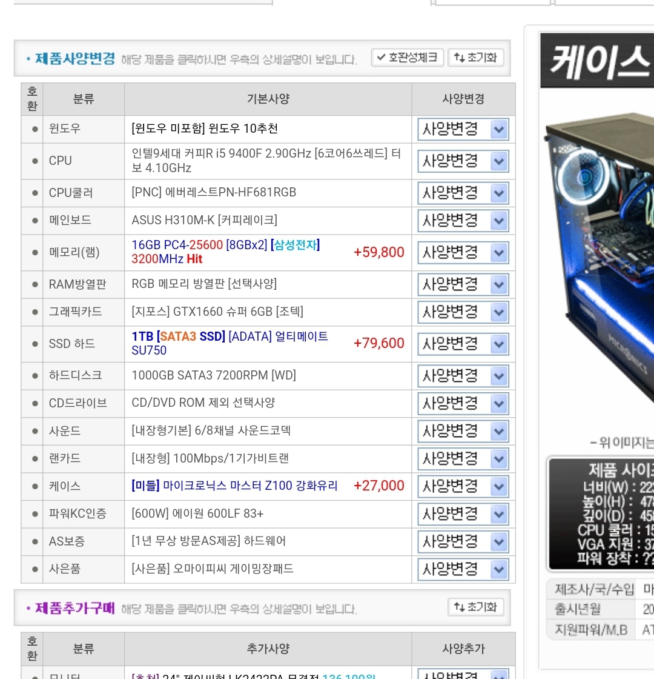Click the 1TB SATA3 SSD ADATA SU750 spec

click(230, 343)
